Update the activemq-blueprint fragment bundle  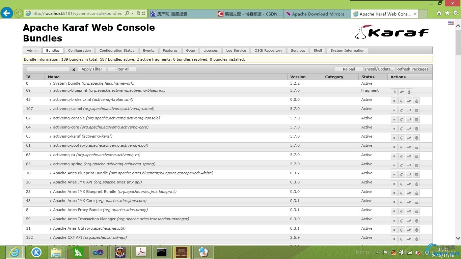point(402,92)
